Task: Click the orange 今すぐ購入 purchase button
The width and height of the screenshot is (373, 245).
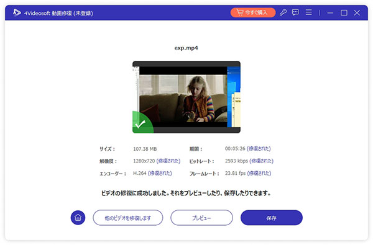Action: 253,12
